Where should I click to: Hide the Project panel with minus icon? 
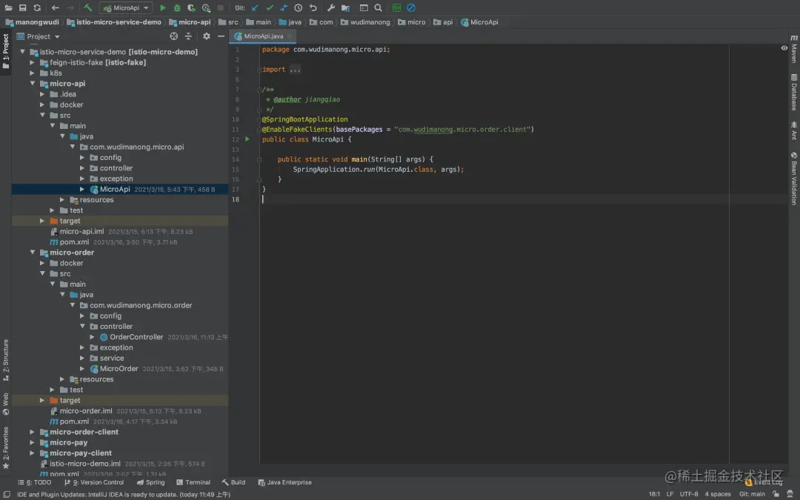(221, 36)
